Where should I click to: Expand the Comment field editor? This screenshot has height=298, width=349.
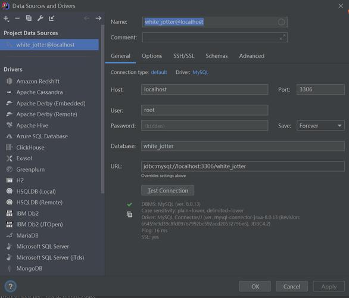tap(282, 37)
